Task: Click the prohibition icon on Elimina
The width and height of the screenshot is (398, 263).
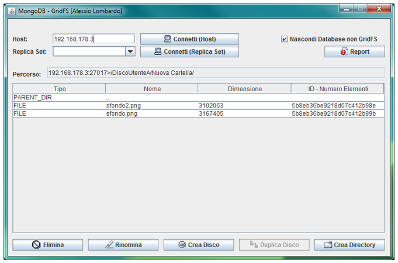Action: pyautogui.click(x=36, y=245)
